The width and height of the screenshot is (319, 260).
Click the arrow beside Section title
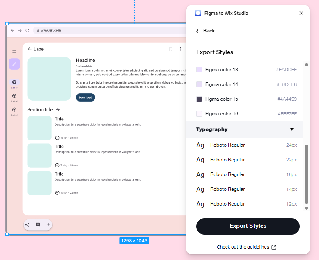pos(58,110)
